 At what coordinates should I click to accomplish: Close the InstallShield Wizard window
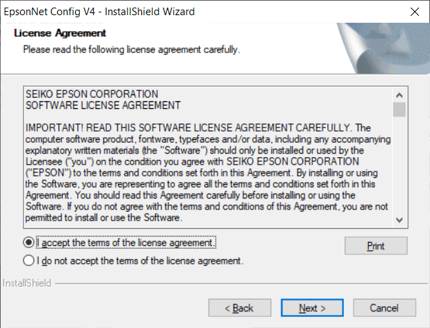(415, 12)
